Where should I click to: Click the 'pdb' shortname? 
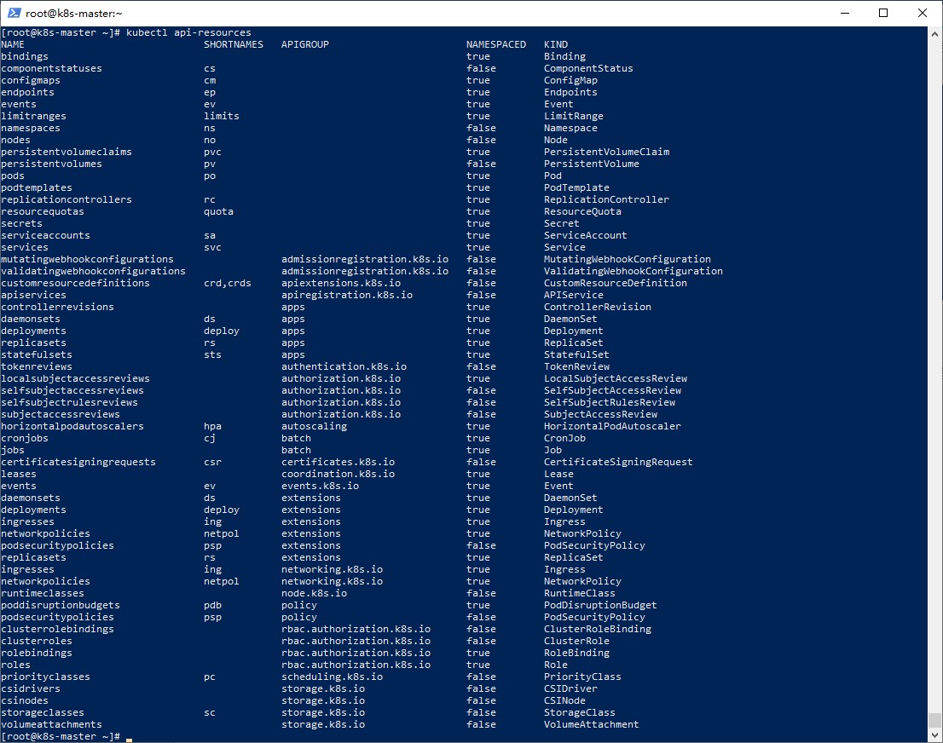click(x=212, y=605)
